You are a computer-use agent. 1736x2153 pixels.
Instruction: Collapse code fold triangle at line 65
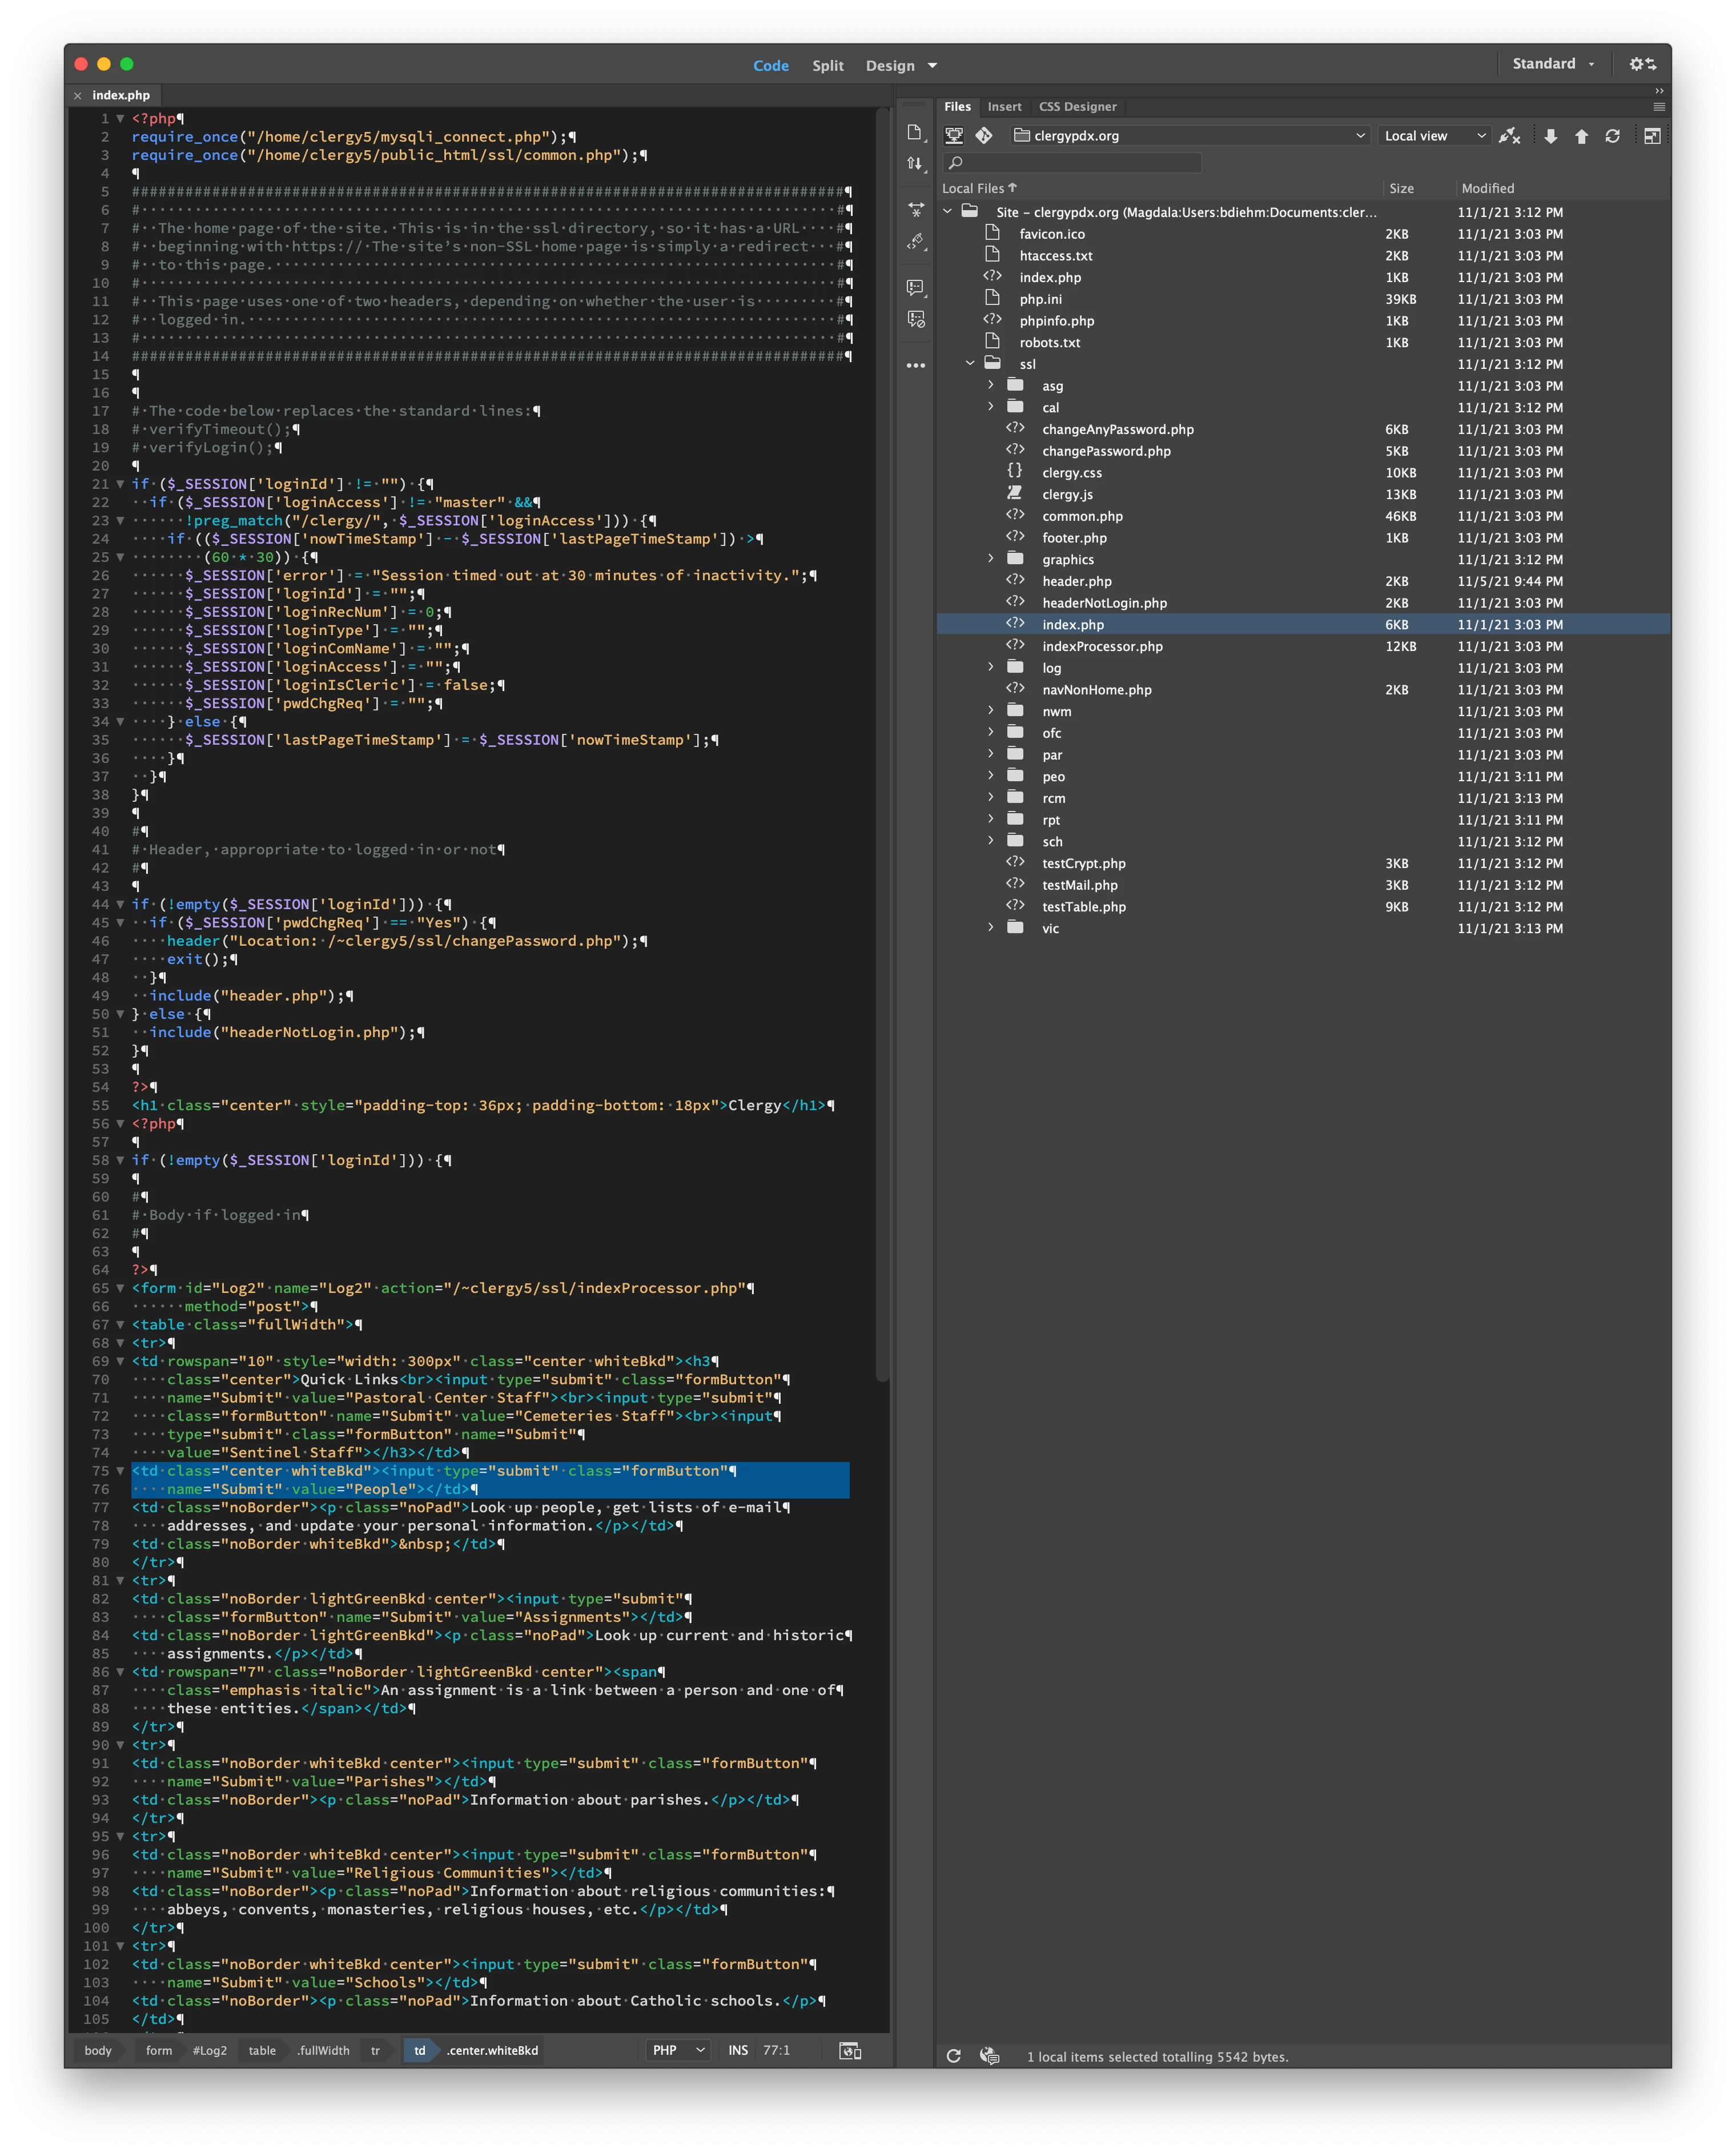point(120,1288)
